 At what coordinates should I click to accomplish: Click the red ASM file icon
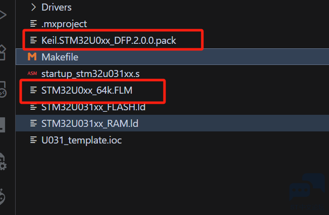(x=32, y=74)
